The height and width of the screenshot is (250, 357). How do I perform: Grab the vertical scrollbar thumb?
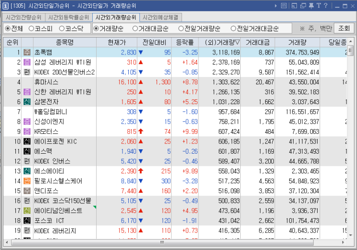(351, 51)
